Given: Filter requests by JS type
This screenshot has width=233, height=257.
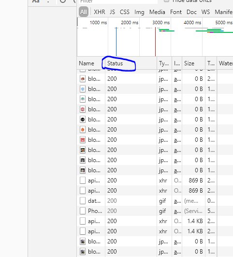Looking at the screenshot, I should coord(112,12).
